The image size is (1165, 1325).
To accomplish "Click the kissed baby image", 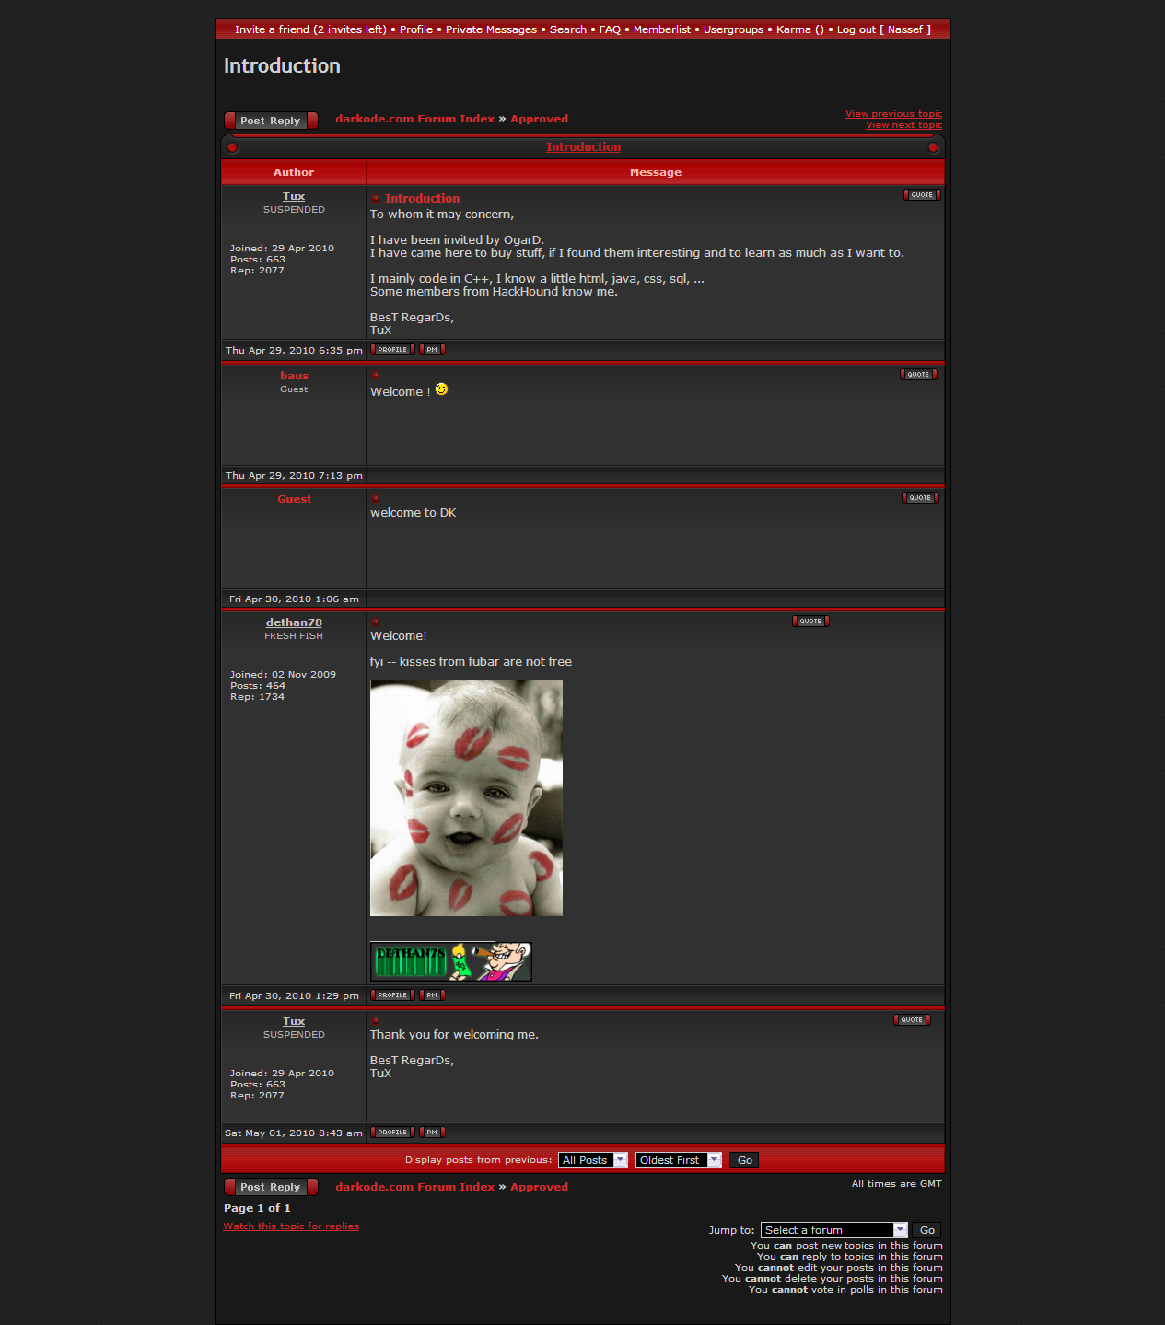I will point(466,798).
